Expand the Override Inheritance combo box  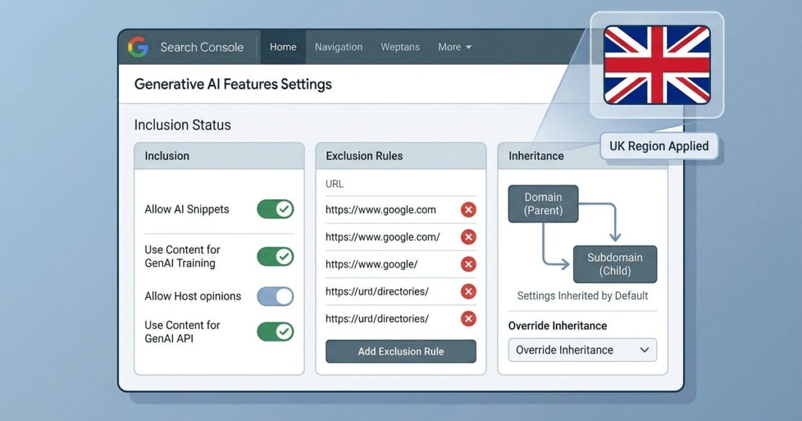click(582, 349)
